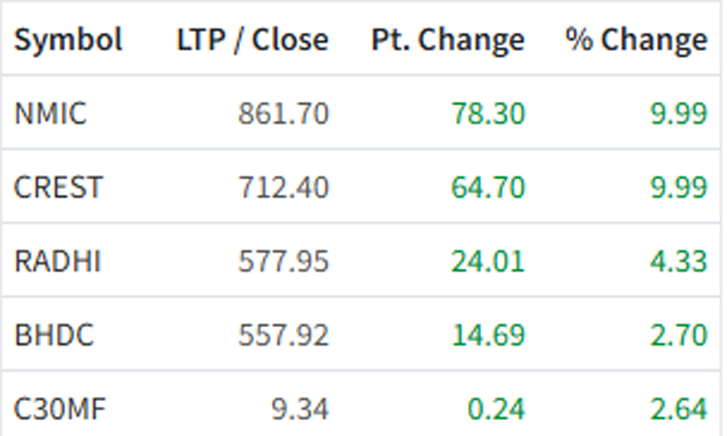The height and width of the screenshot is (436, 727).
Task: Click CREST point change 64.70
Action: 488,187
